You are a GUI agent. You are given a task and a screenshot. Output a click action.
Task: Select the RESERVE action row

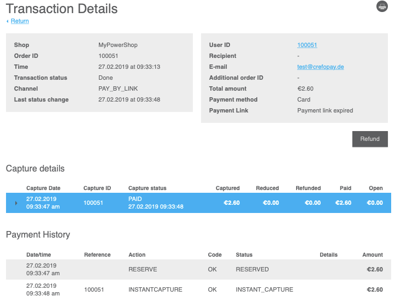(198, 269)
